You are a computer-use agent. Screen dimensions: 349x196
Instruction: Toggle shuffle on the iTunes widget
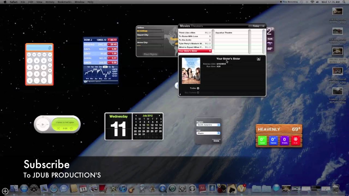tap(58, 128)
